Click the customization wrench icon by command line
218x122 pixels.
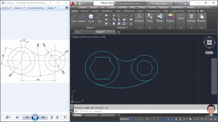pos(72,111)
